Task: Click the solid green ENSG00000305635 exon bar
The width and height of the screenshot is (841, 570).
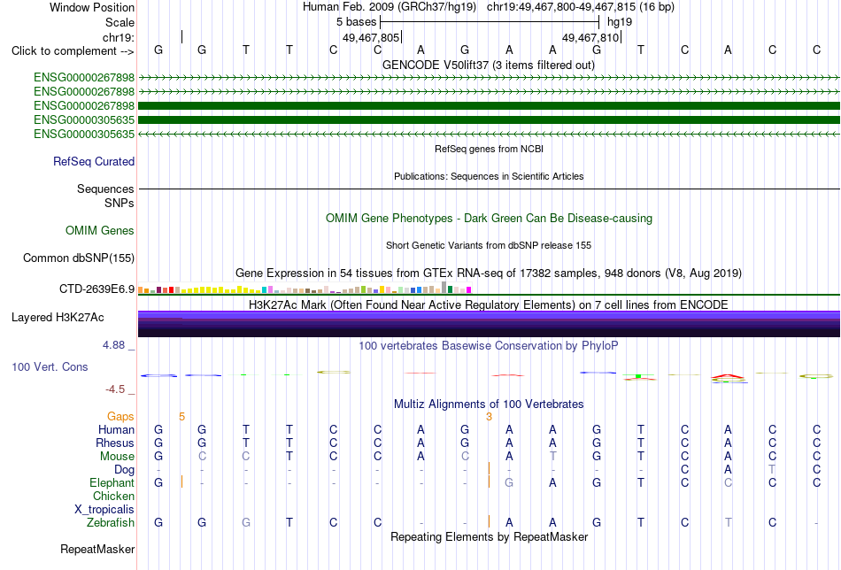Action: click(489, 119)
